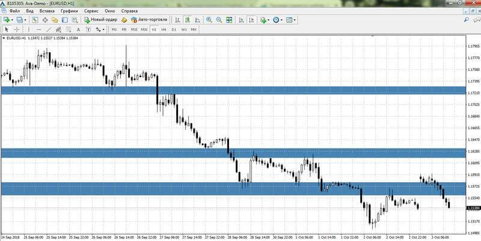
Task: Switch chart to candlesticks mode
Action: tap(187, 20)
